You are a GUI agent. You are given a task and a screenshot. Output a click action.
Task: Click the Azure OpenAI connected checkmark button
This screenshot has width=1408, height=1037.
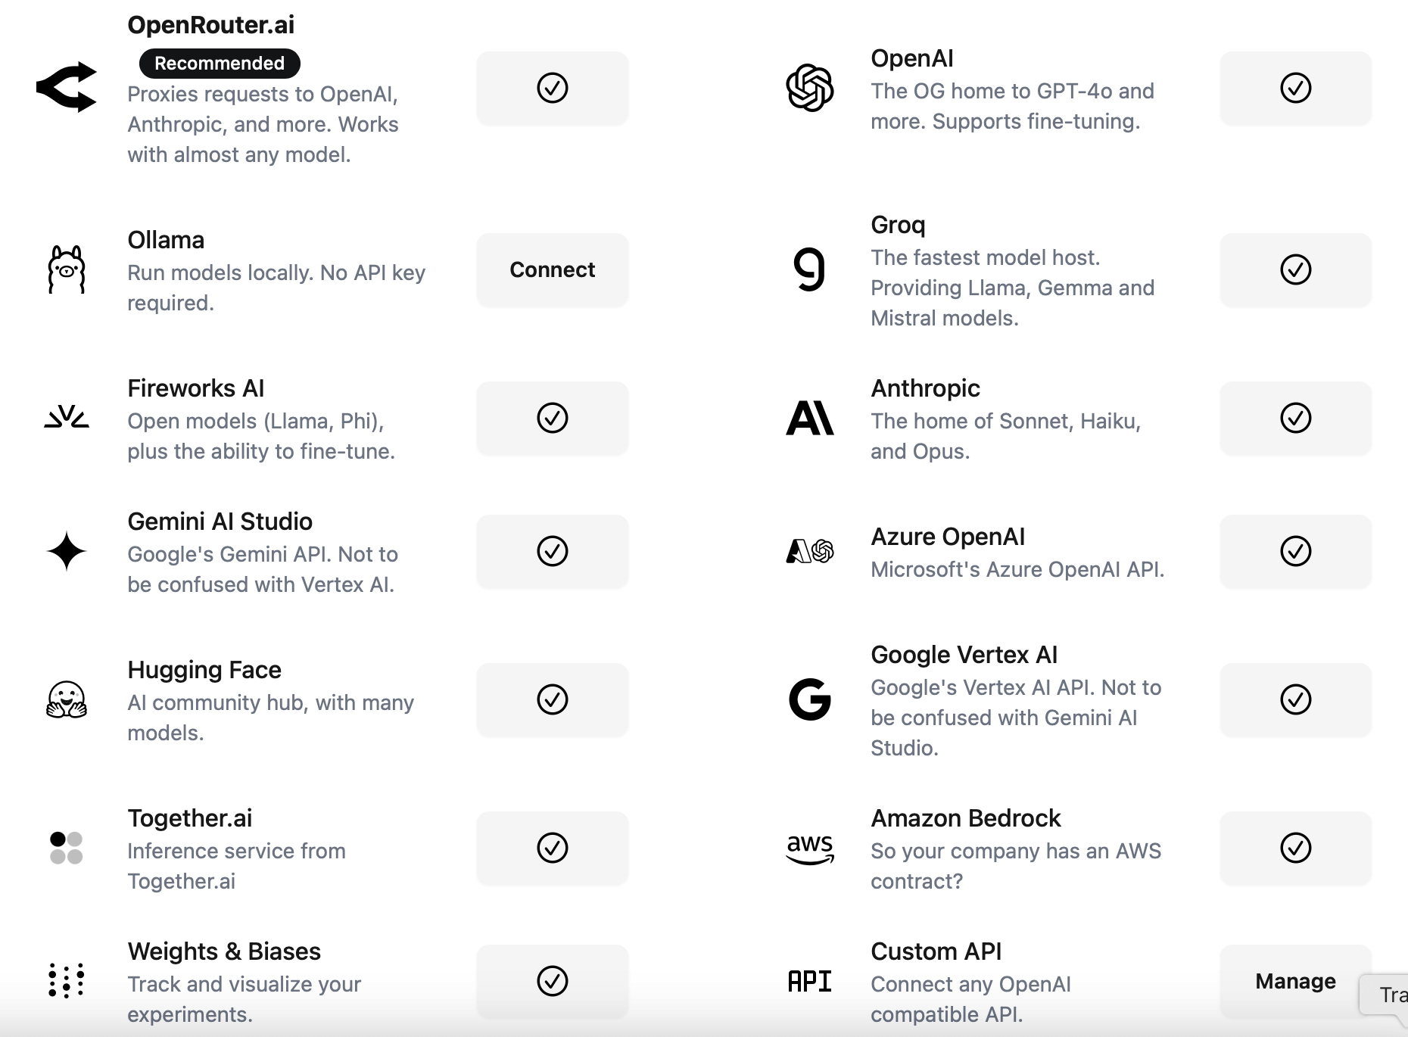point(1295,552)
